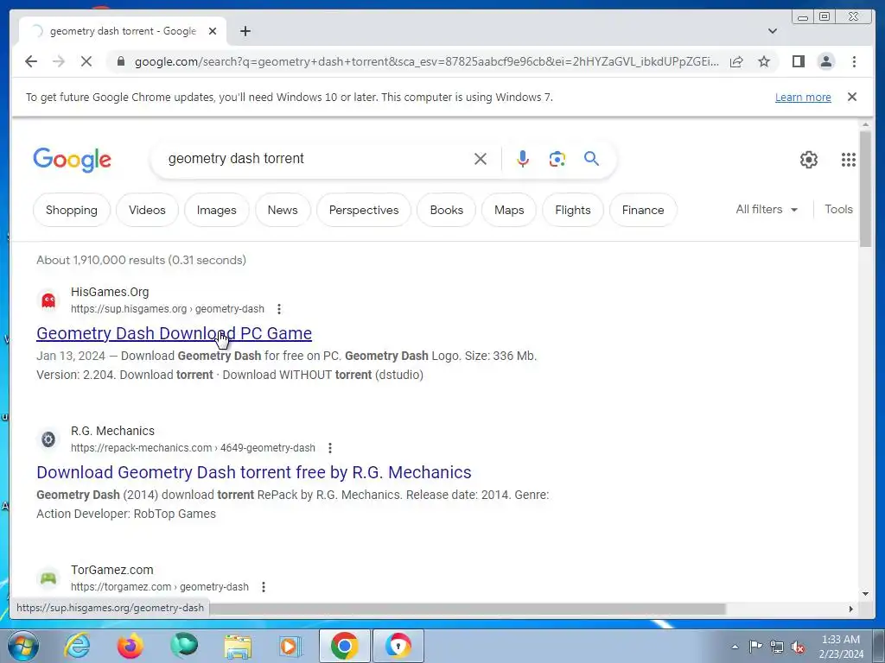Open TorGamez.com result options menu
The image size is (885, 663).
(264, 587)
